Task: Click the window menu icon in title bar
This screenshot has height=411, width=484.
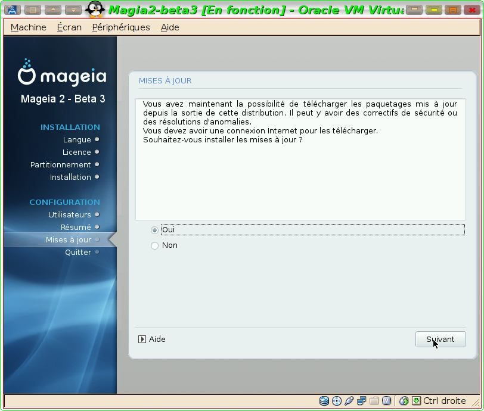Action: pyautogui.click(x=13, y=10)
